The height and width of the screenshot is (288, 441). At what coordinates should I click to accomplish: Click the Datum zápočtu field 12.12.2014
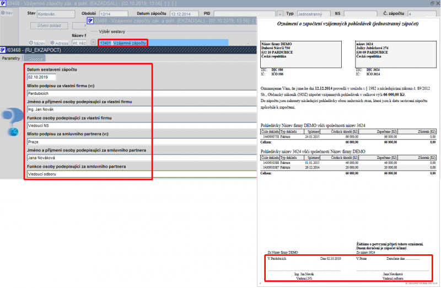[184, 14]
